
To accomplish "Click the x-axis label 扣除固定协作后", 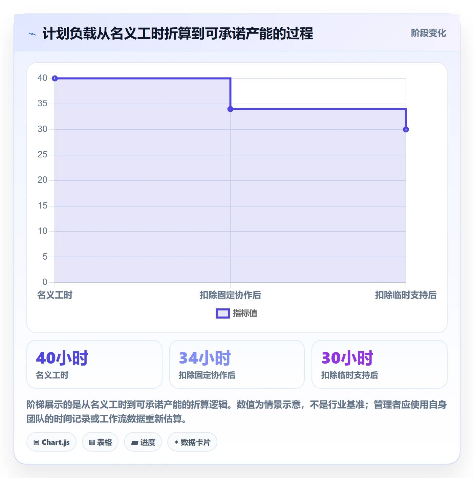I will [230, 295].
